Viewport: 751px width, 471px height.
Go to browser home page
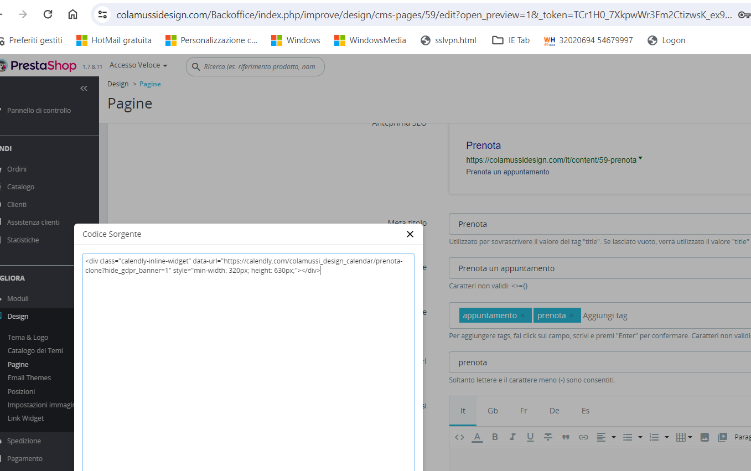pos(72,14)
